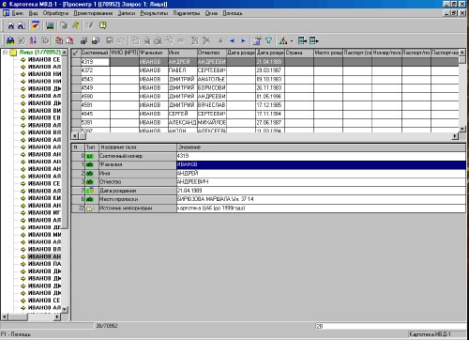Click the funnel filter icon

(x=268, y=40)
